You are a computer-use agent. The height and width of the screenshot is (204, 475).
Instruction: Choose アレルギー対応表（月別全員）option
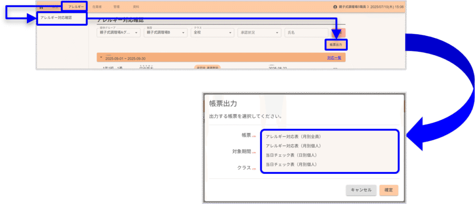(294, 136)
